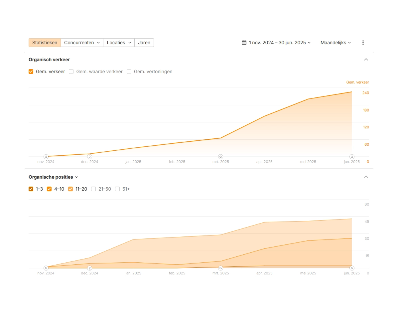Enable the Gem. waarde verkeer checkbox
The height and width of the screenshot is (317, 398).
pyautogui.click(x=71, y=72)
